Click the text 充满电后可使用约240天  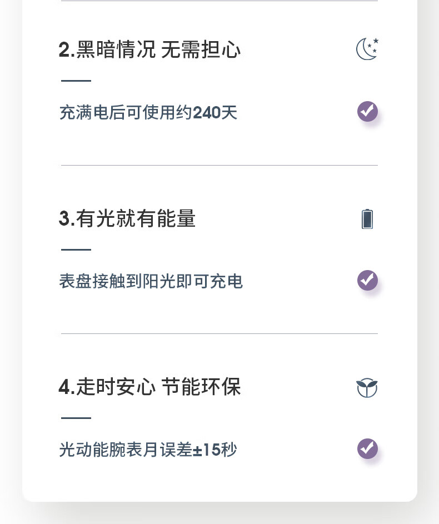pos(148,113)
